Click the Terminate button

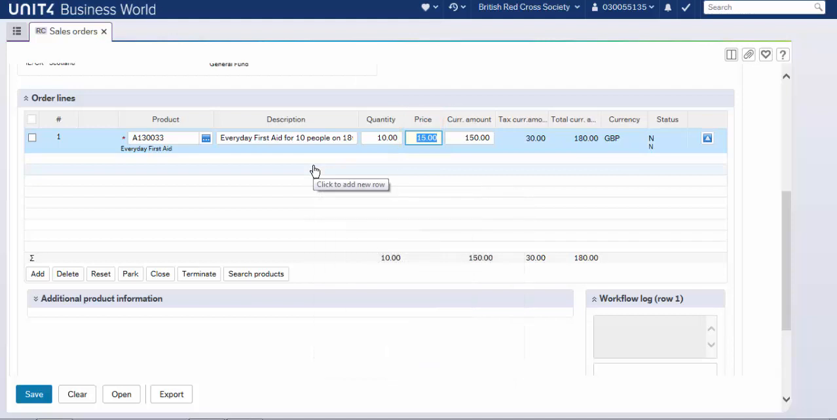[199, 274]
